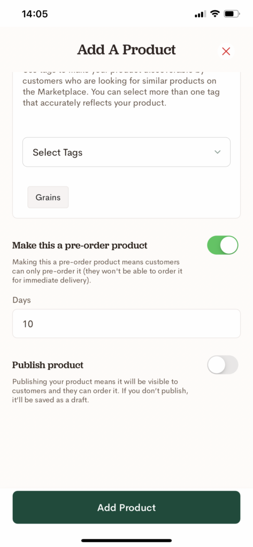Tap the home indicator bar at bottom

point(126,541)
